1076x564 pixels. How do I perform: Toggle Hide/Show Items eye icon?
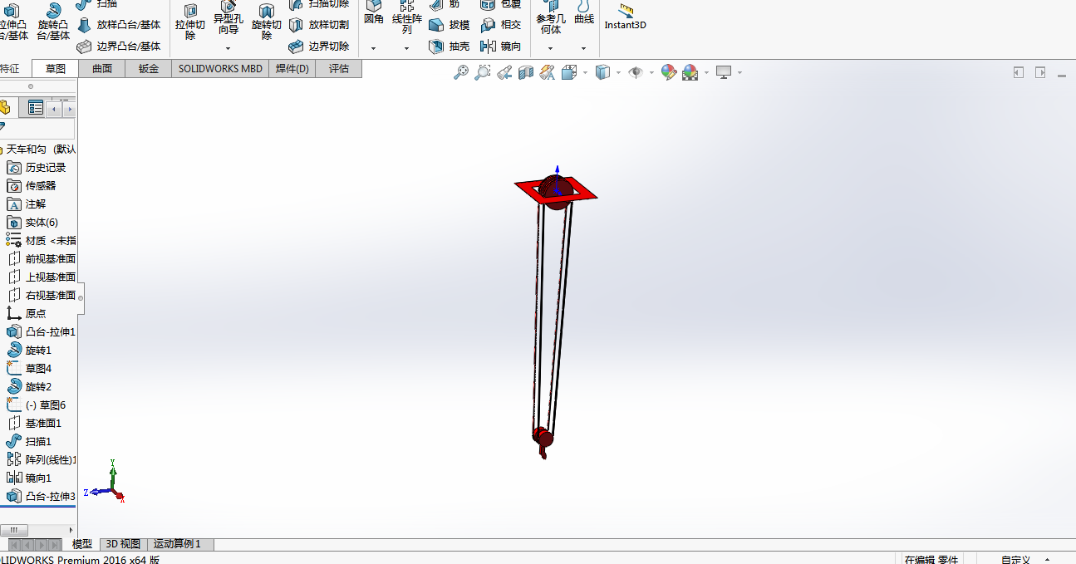click(636, 73)
